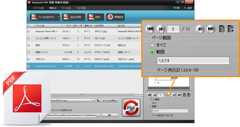Select the 方法コピー file row
This screenshot has height=127, width=240.
point(84,59)
